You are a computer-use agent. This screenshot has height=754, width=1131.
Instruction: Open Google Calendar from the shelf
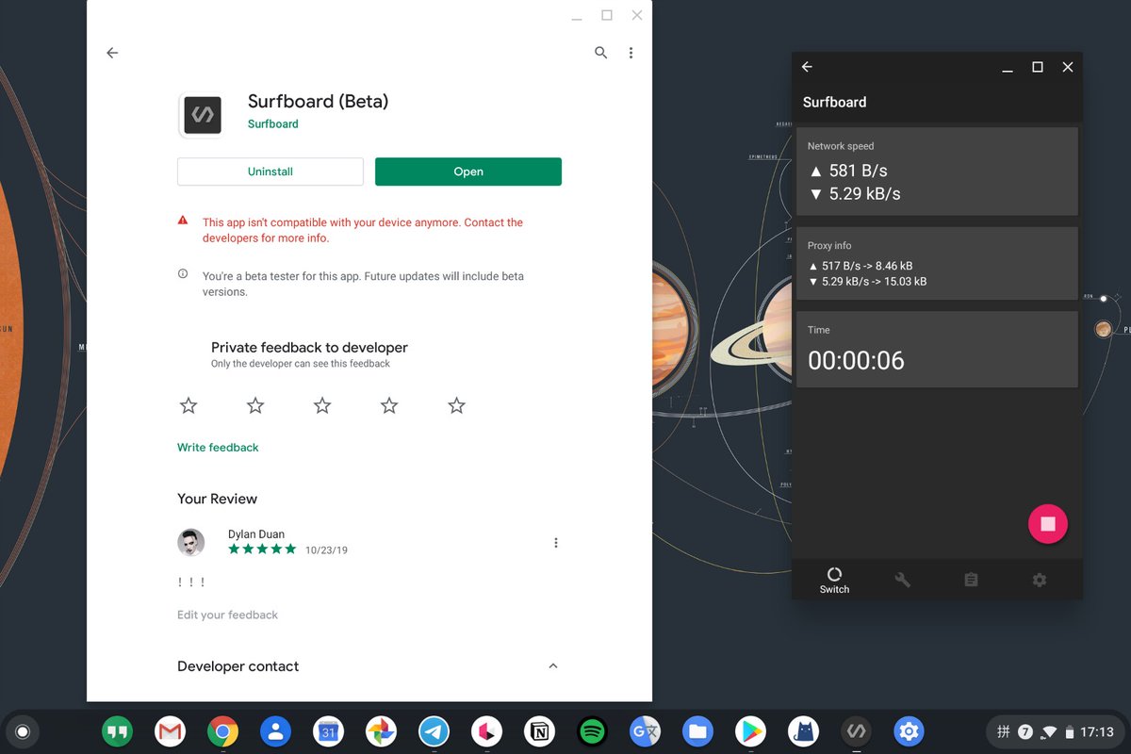click(x=328, y=731)
